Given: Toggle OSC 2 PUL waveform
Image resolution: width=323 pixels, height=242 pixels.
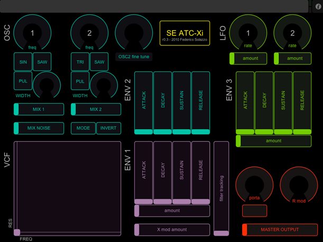Looking at the screenshot, I should click(x=80, y=81).
